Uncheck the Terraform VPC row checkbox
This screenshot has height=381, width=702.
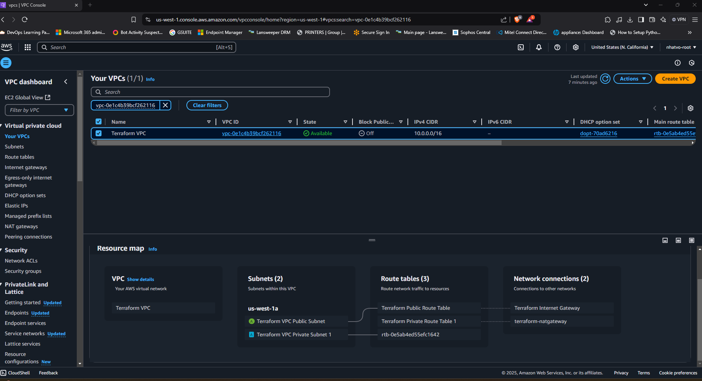[x=99, y=133]
